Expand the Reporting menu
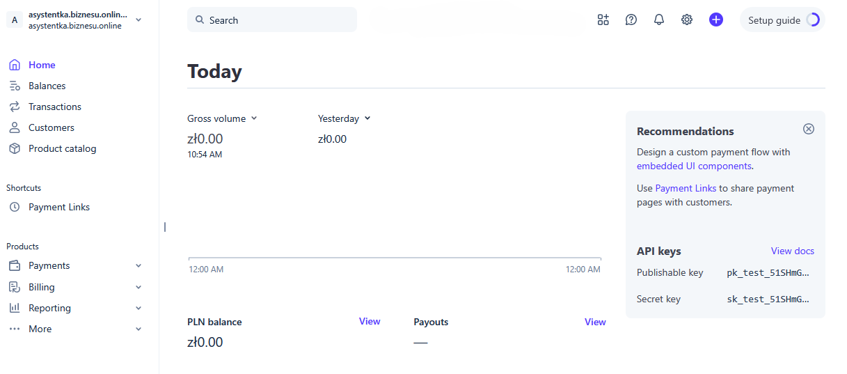The image size is (847, 374). point(138,308)
